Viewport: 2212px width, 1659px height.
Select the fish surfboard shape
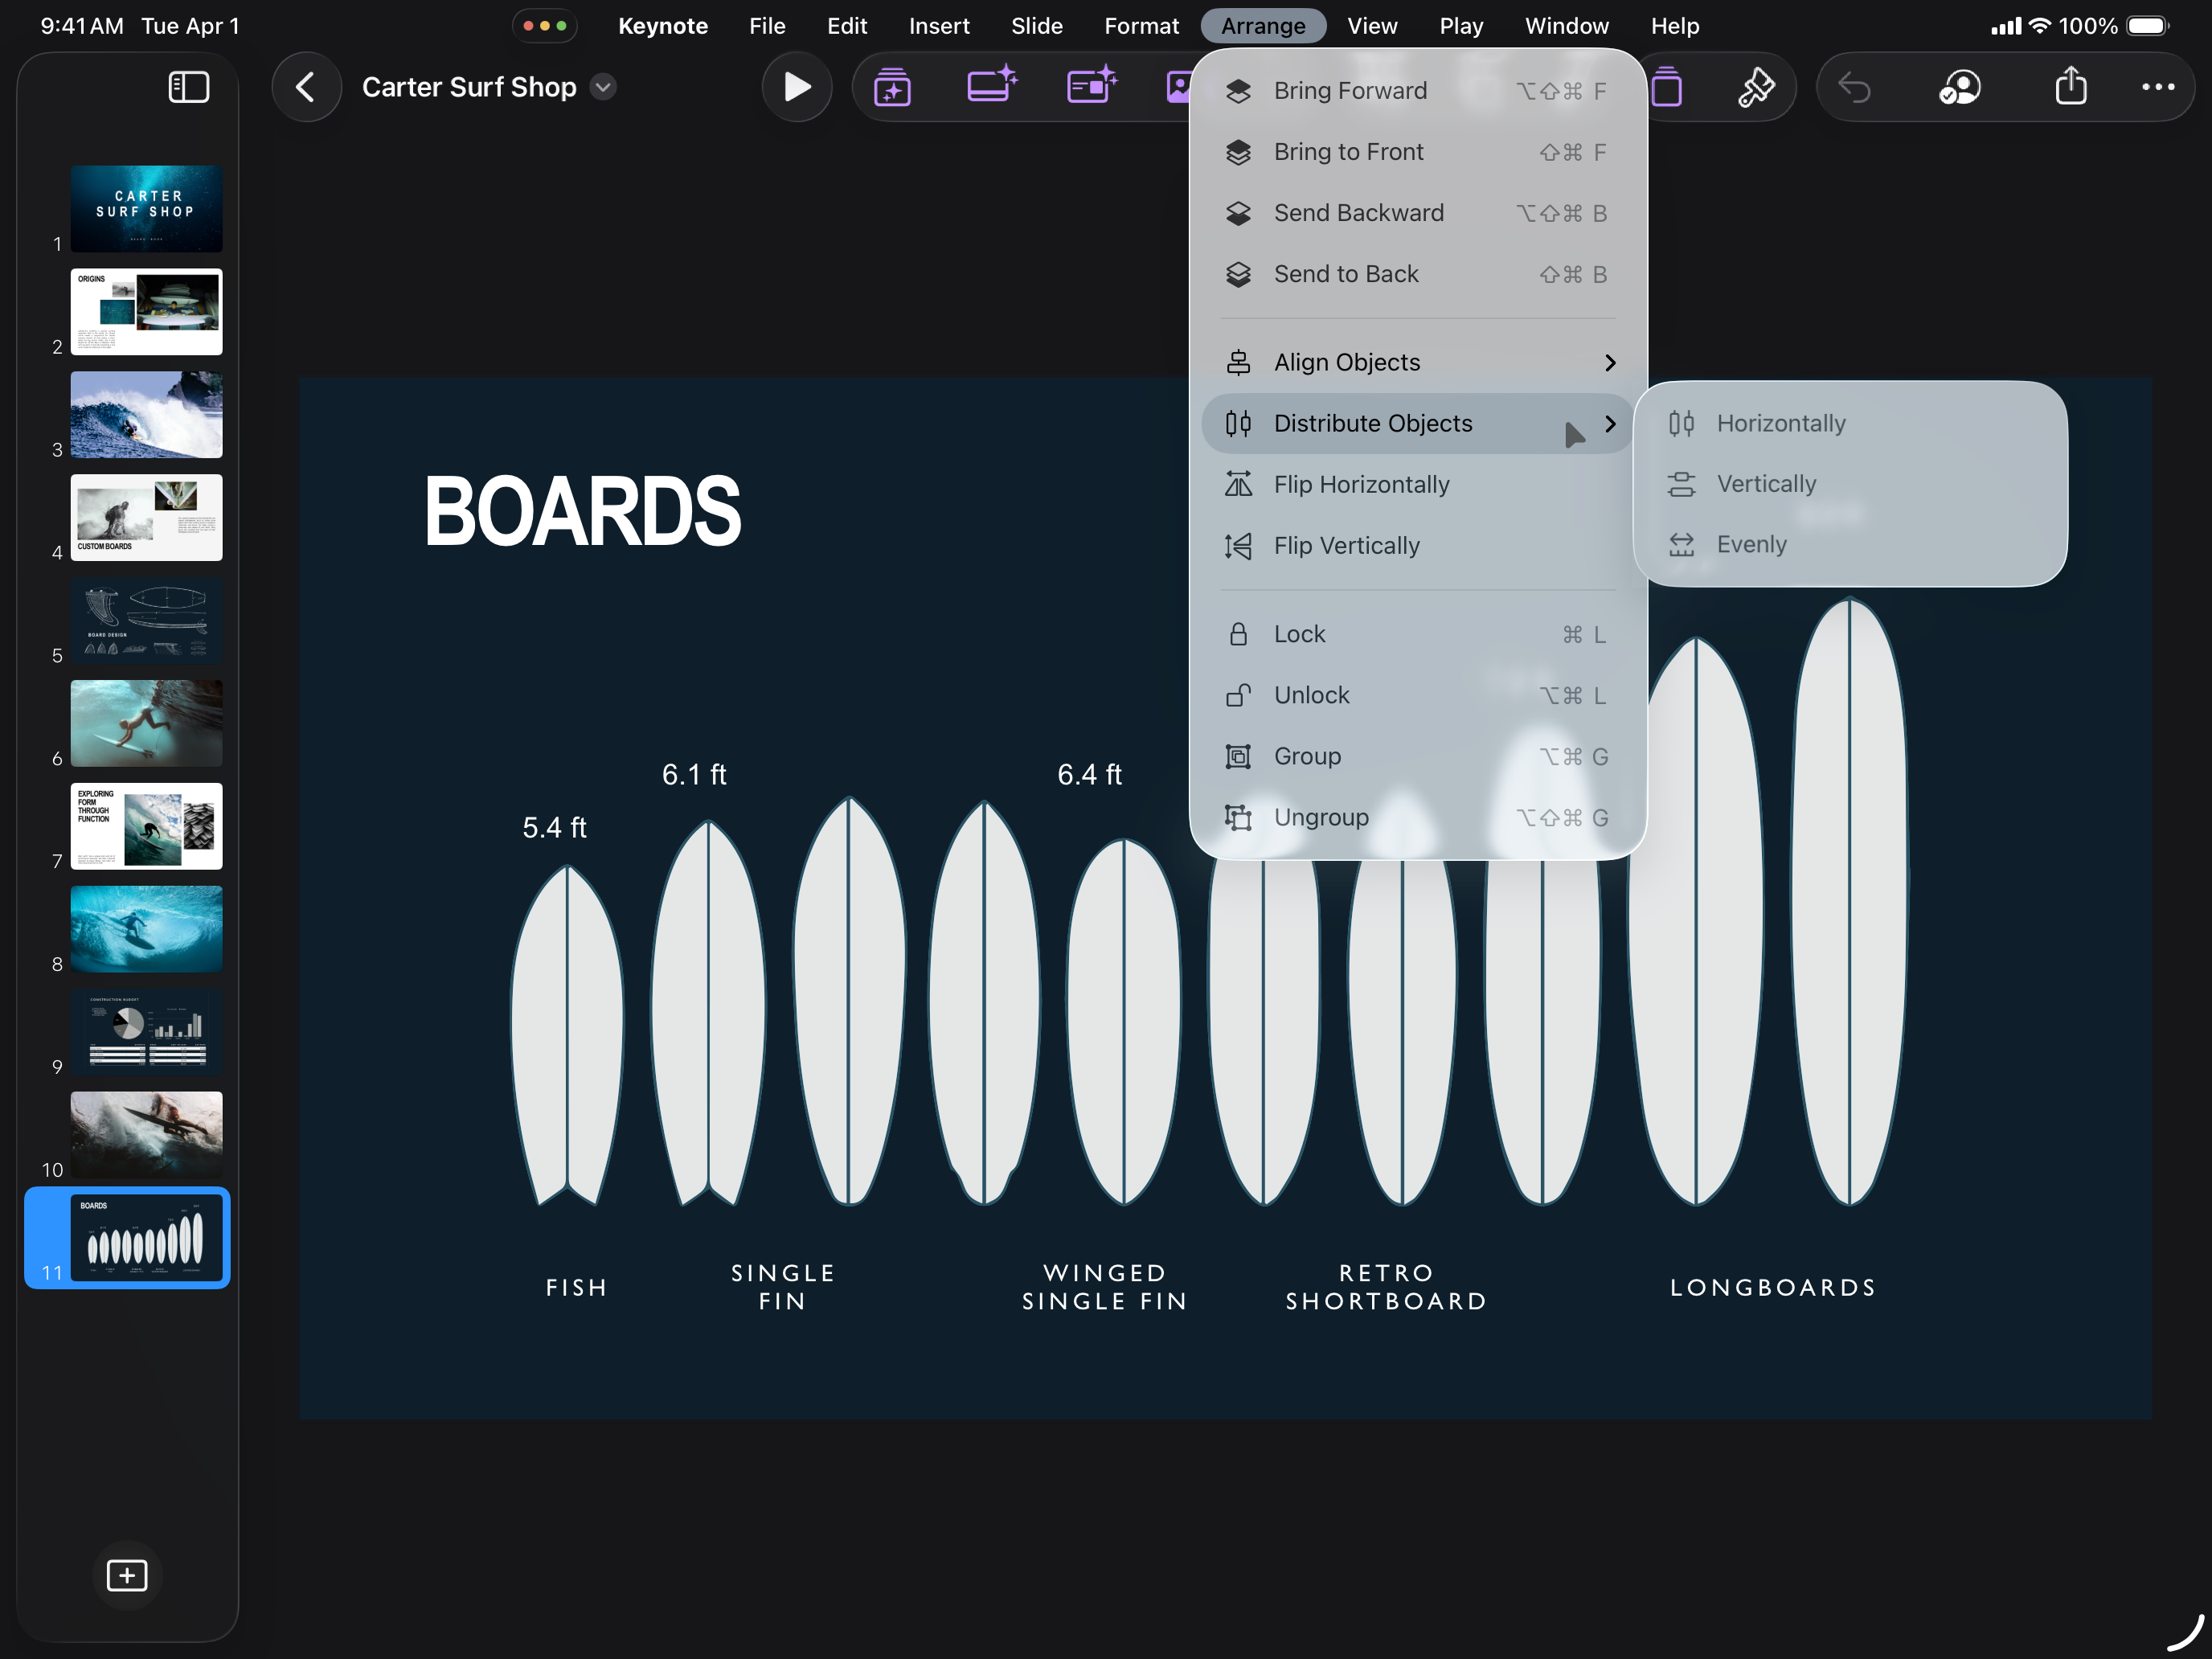567,1035
